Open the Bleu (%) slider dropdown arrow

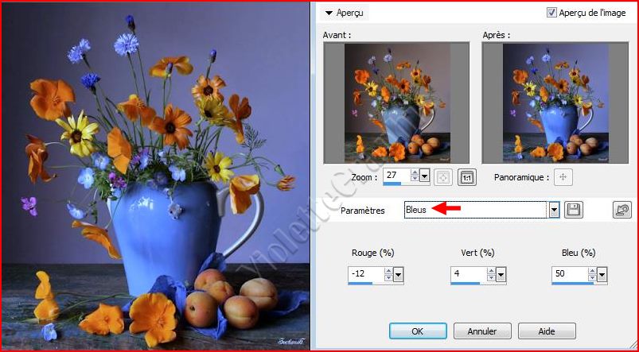602,275
